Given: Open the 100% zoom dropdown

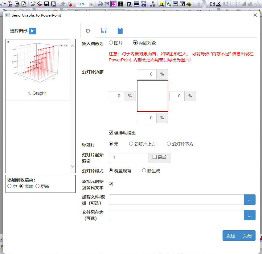Looking at the screenshot, I should (x=91, y=4).
